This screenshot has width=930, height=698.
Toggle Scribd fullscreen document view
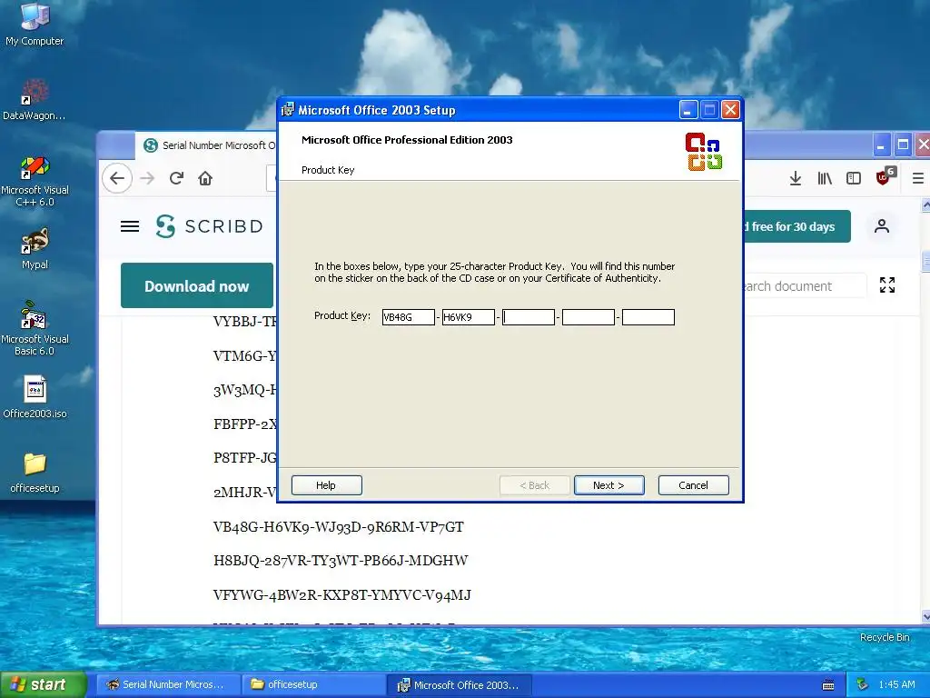(887, 285)
